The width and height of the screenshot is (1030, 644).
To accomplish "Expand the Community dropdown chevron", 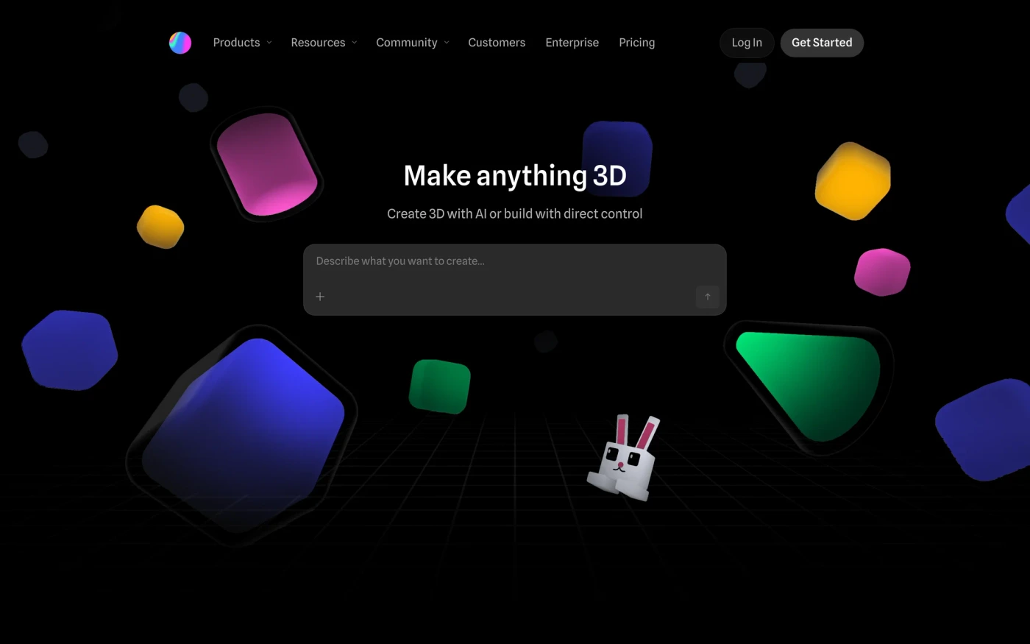I will (x=447, y=43).
